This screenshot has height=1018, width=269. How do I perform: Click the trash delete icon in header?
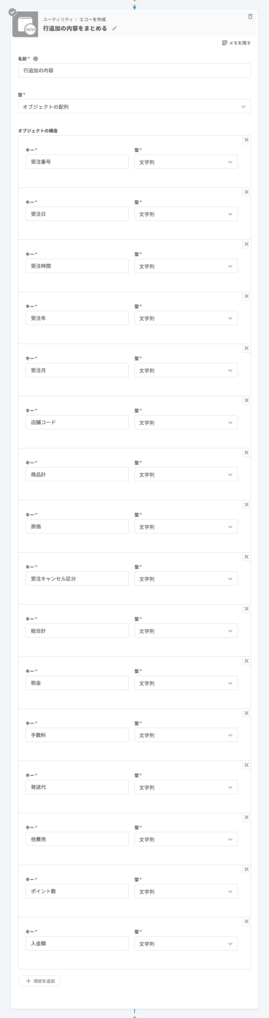point(250,16)
